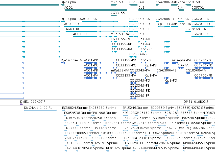
Task: Select transcript AGO1-RC
Action: [x=73, y=29]
